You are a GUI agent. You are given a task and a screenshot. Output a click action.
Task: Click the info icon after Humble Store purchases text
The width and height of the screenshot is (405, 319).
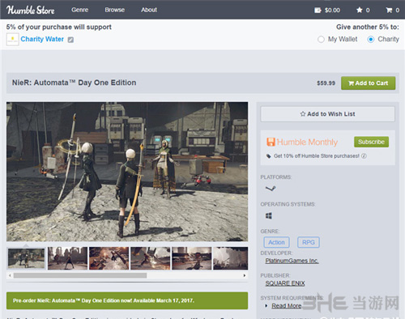pos(364,155)
